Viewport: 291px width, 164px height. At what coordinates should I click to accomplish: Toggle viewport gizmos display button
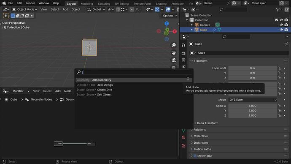pos(157,9)
